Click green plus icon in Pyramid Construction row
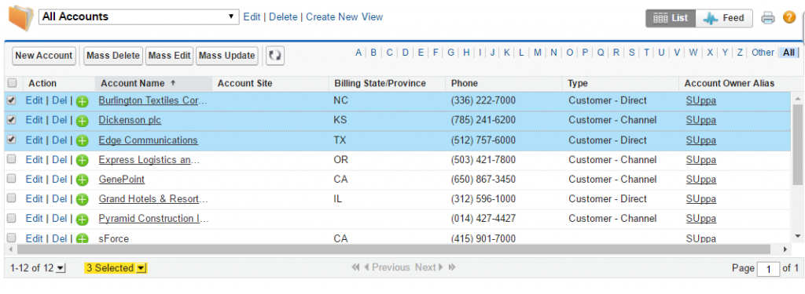This screenshot has width=805, height=294. 82,220
